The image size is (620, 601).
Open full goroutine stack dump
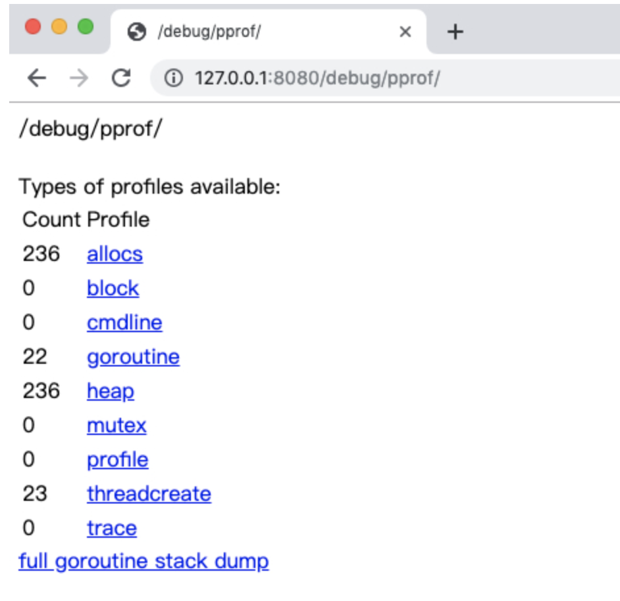click(x=143, y=561)
